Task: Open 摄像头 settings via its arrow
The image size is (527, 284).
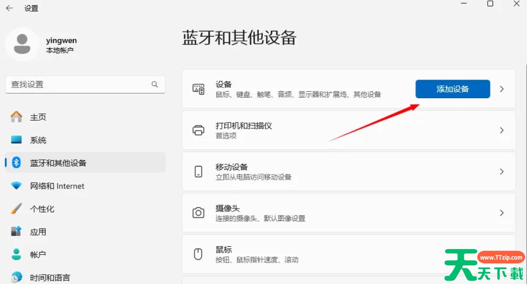Action: point(502,213)
